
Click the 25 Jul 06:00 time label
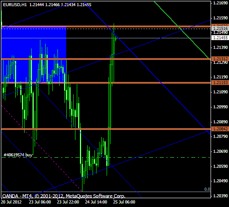124,202
